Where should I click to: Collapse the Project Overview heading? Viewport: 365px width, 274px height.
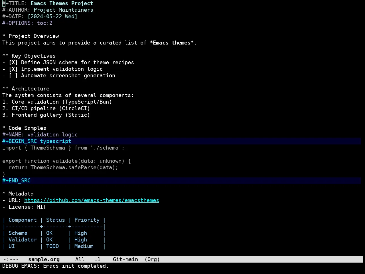31,36
